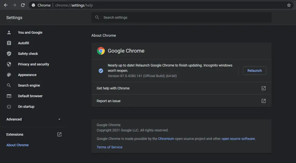This screenshot has width=296, height=163.
Task: Open On startup settings
Action: 26,107
